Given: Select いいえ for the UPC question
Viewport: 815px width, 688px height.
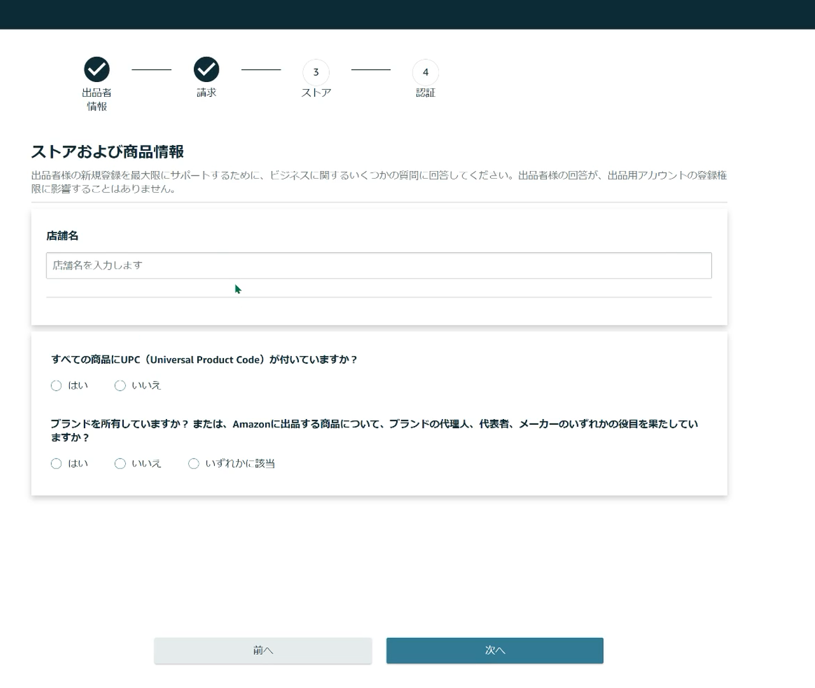Looking at the screenshot, I should 120,385.
